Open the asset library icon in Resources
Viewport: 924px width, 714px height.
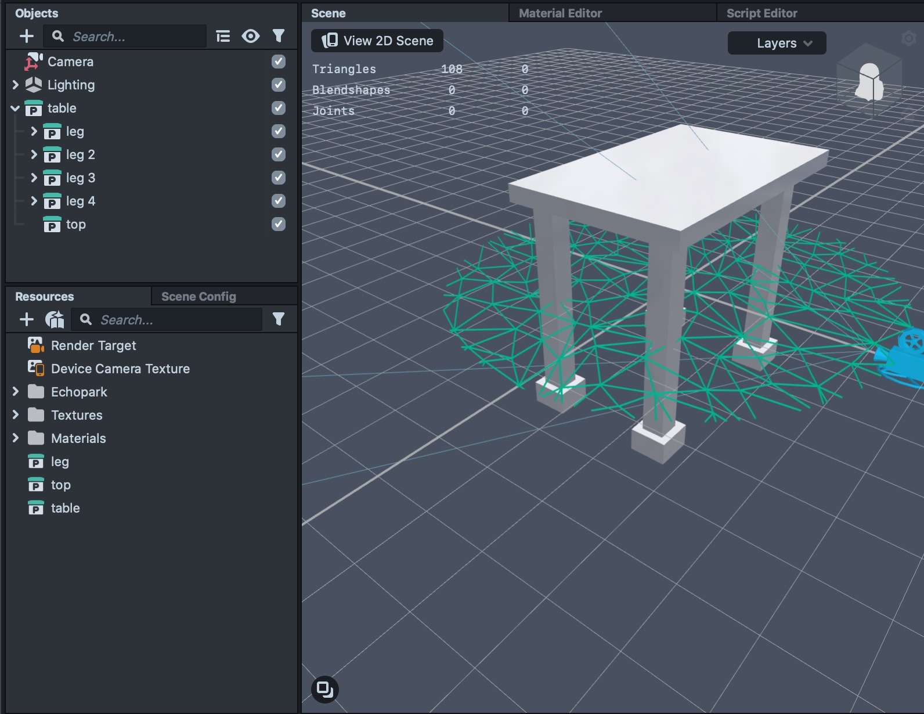(55, 319)
